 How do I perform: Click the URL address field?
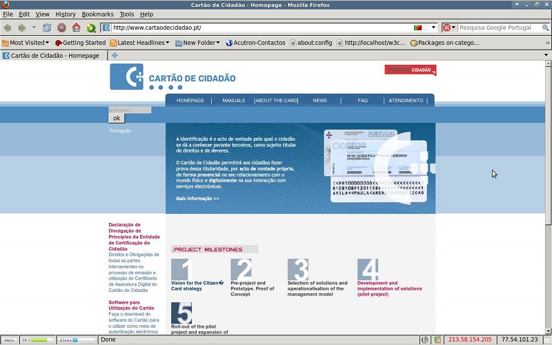pos(262,28)
